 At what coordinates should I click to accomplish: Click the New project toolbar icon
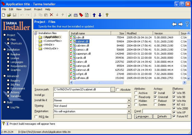coord(3,15)
